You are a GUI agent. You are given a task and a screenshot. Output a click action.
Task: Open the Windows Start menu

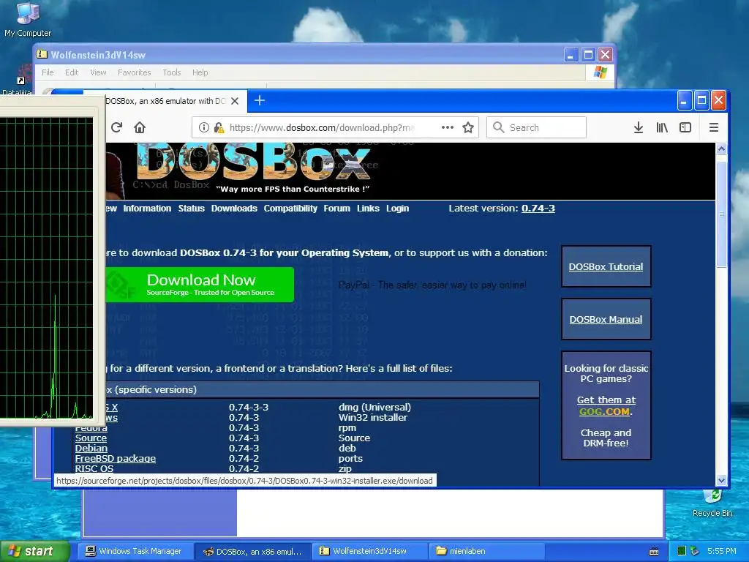[x=35, y=551]
